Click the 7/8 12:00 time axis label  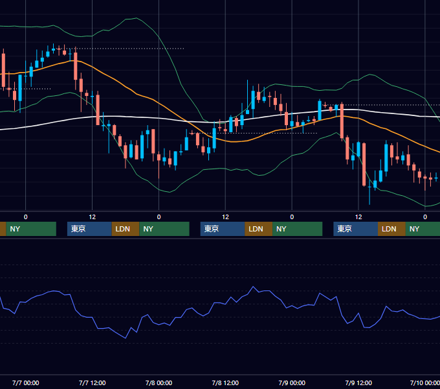coord(225,383)
